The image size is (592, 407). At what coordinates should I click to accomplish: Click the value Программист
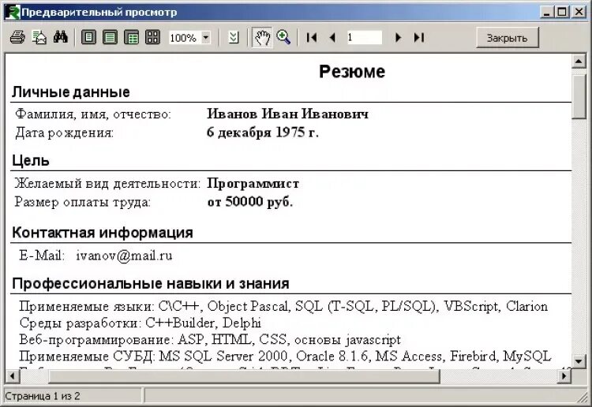253,183
